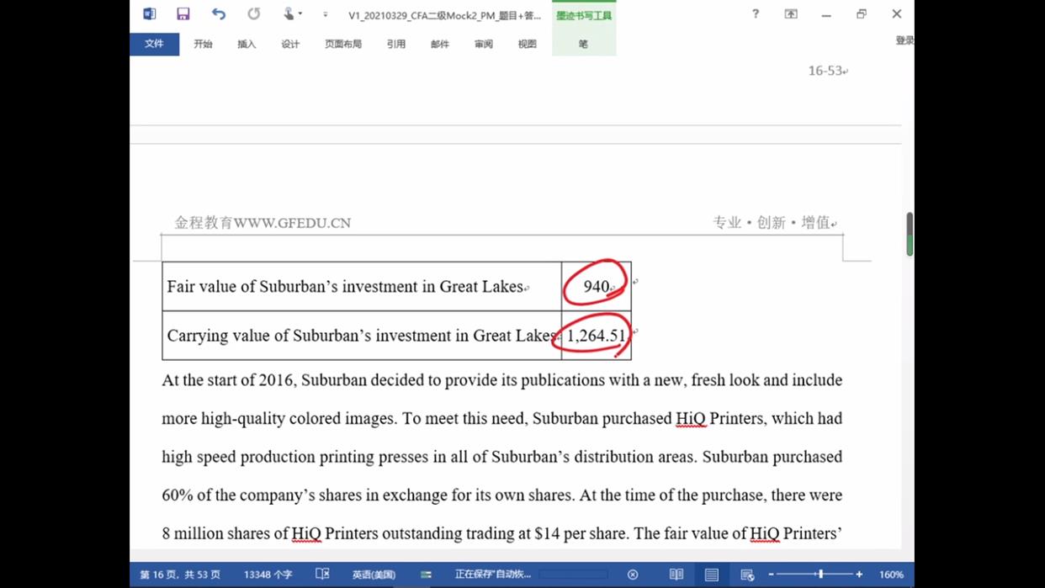Change language 英语(美国) in status bar

374,575
